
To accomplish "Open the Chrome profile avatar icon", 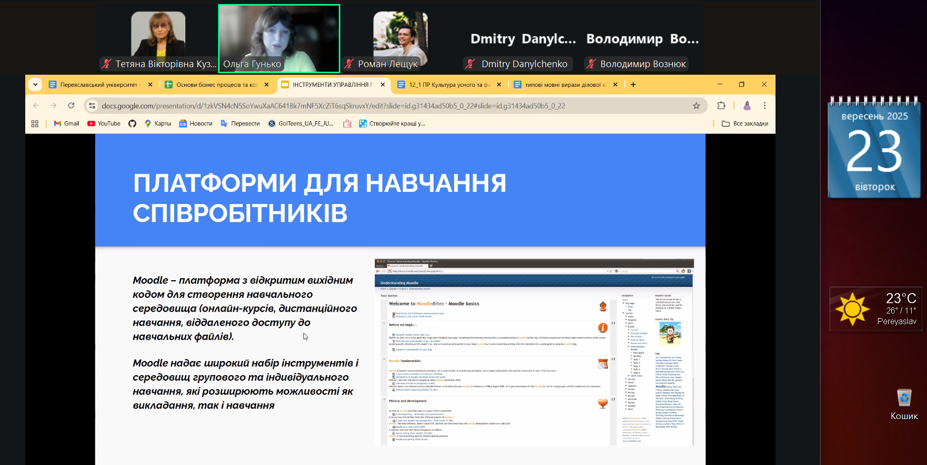I will click(747, 106).
